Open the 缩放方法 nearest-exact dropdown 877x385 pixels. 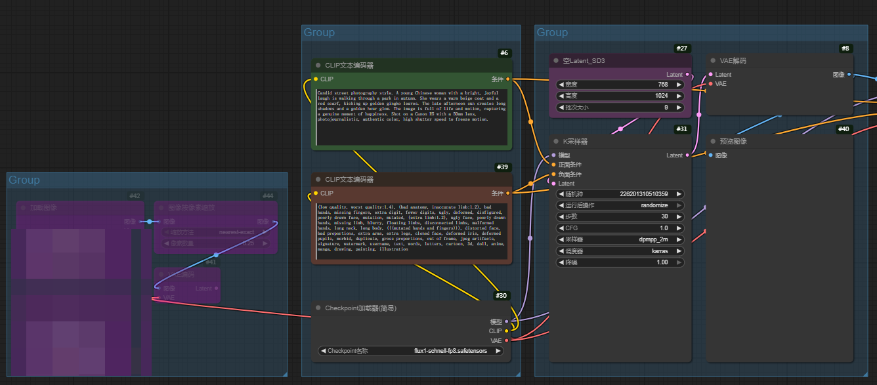click(215, 232)
